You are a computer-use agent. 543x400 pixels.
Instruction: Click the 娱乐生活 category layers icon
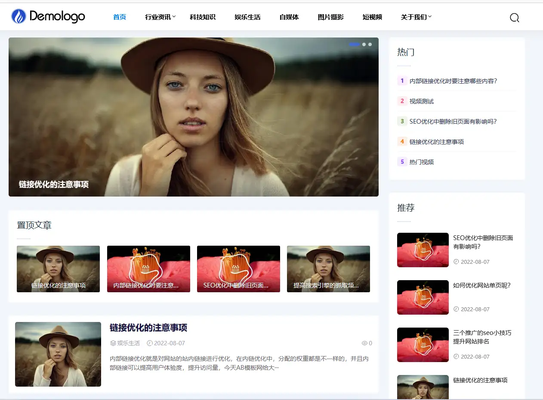point(113,344)
